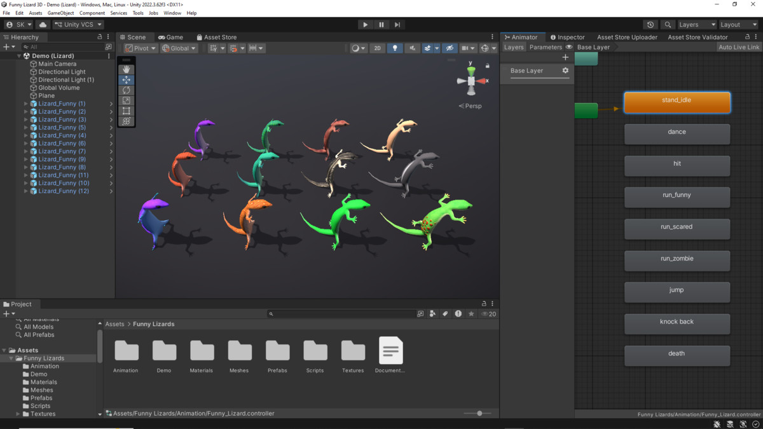
Task: Select the Scale tool
Action: tap(127, 100)
